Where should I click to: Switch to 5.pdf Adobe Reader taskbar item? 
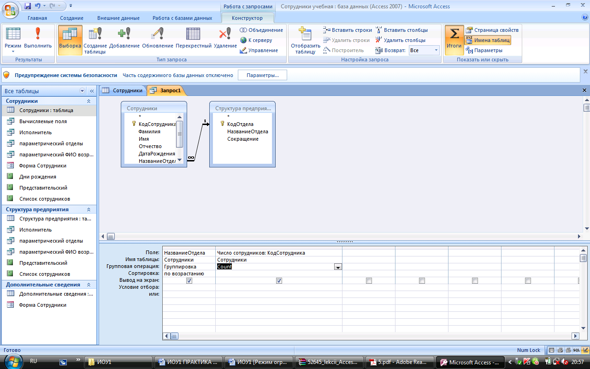click(x=401, y=362)
